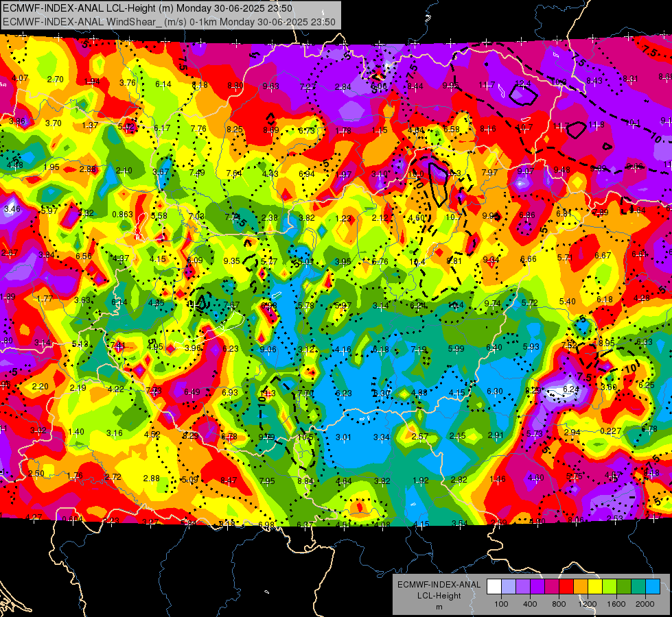Click the pale lavender legend swatch
This screenshot has height=617, width=672.
tap(509, 586)
